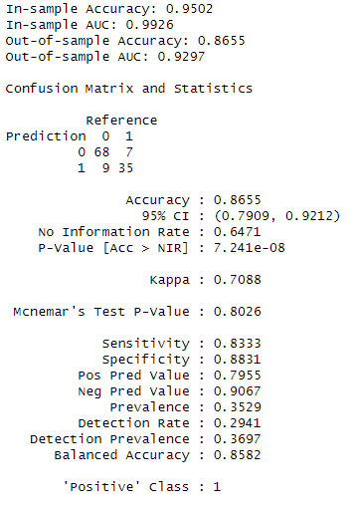The image size is (358, 506).
Task: Click the matrix cell with value 35
Action: coord(125,168)
